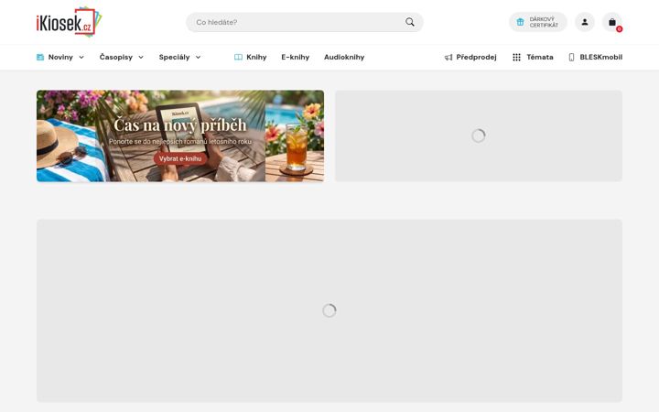Viewport: 659px width, 412px height.
Task: Click the Vybrat e-knihu button
Action: tap(180, 159)
